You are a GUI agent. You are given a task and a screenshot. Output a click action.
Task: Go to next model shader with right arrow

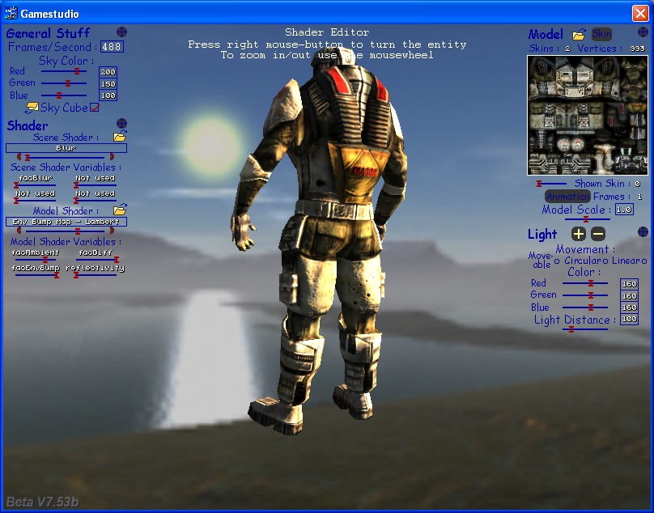point(112,231)
